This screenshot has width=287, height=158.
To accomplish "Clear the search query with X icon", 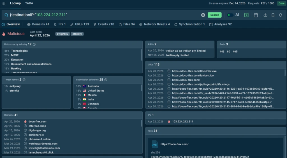I will tap(203, 15).
